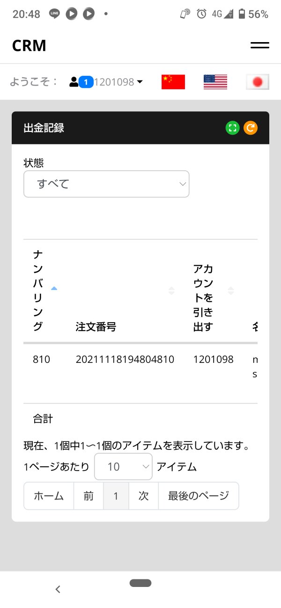Expand the account 1201098 dropdown
Viewport: 281px width, 608px height.
(139, 82)
